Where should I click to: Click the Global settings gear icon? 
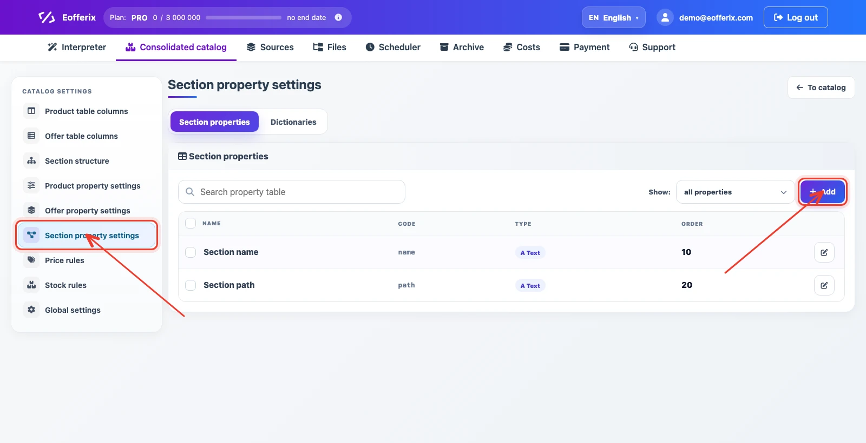click(x=31, y=310)
